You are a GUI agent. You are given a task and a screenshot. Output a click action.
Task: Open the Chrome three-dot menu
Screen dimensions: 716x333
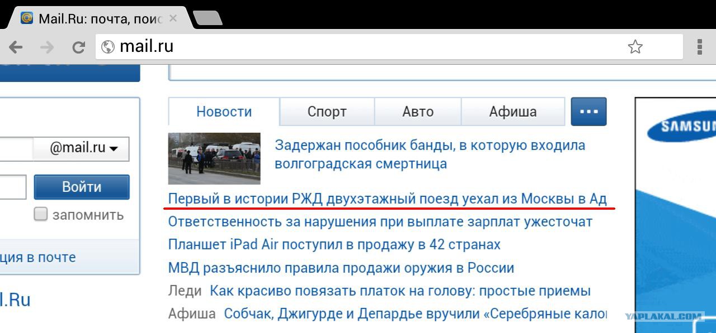point(699,47)
